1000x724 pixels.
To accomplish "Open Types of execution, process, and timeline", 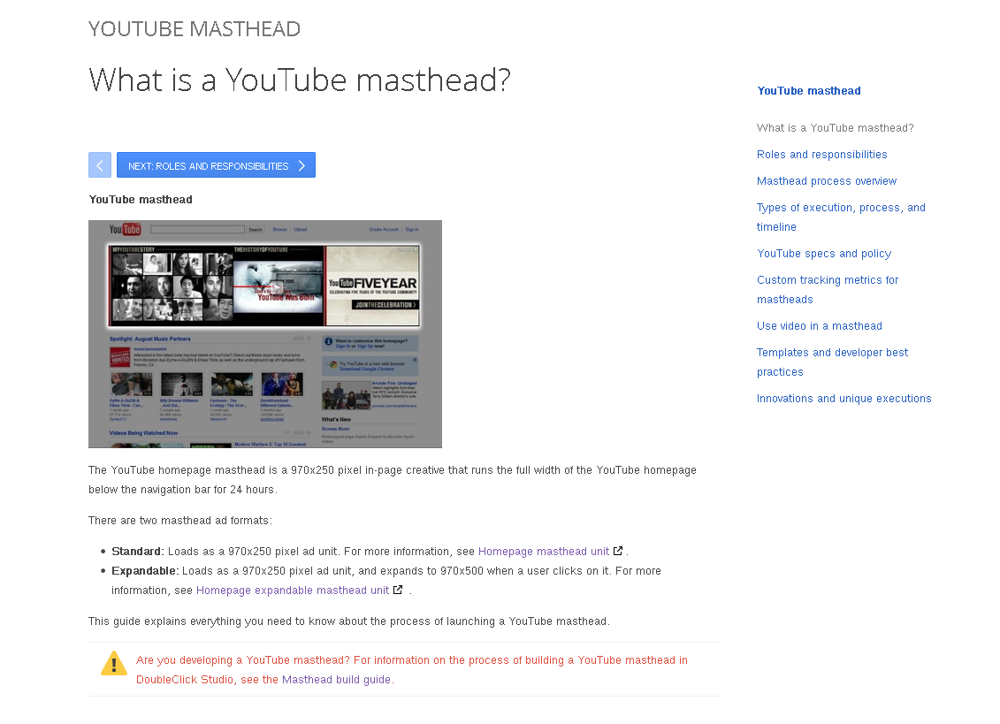I will pos(841,217).
